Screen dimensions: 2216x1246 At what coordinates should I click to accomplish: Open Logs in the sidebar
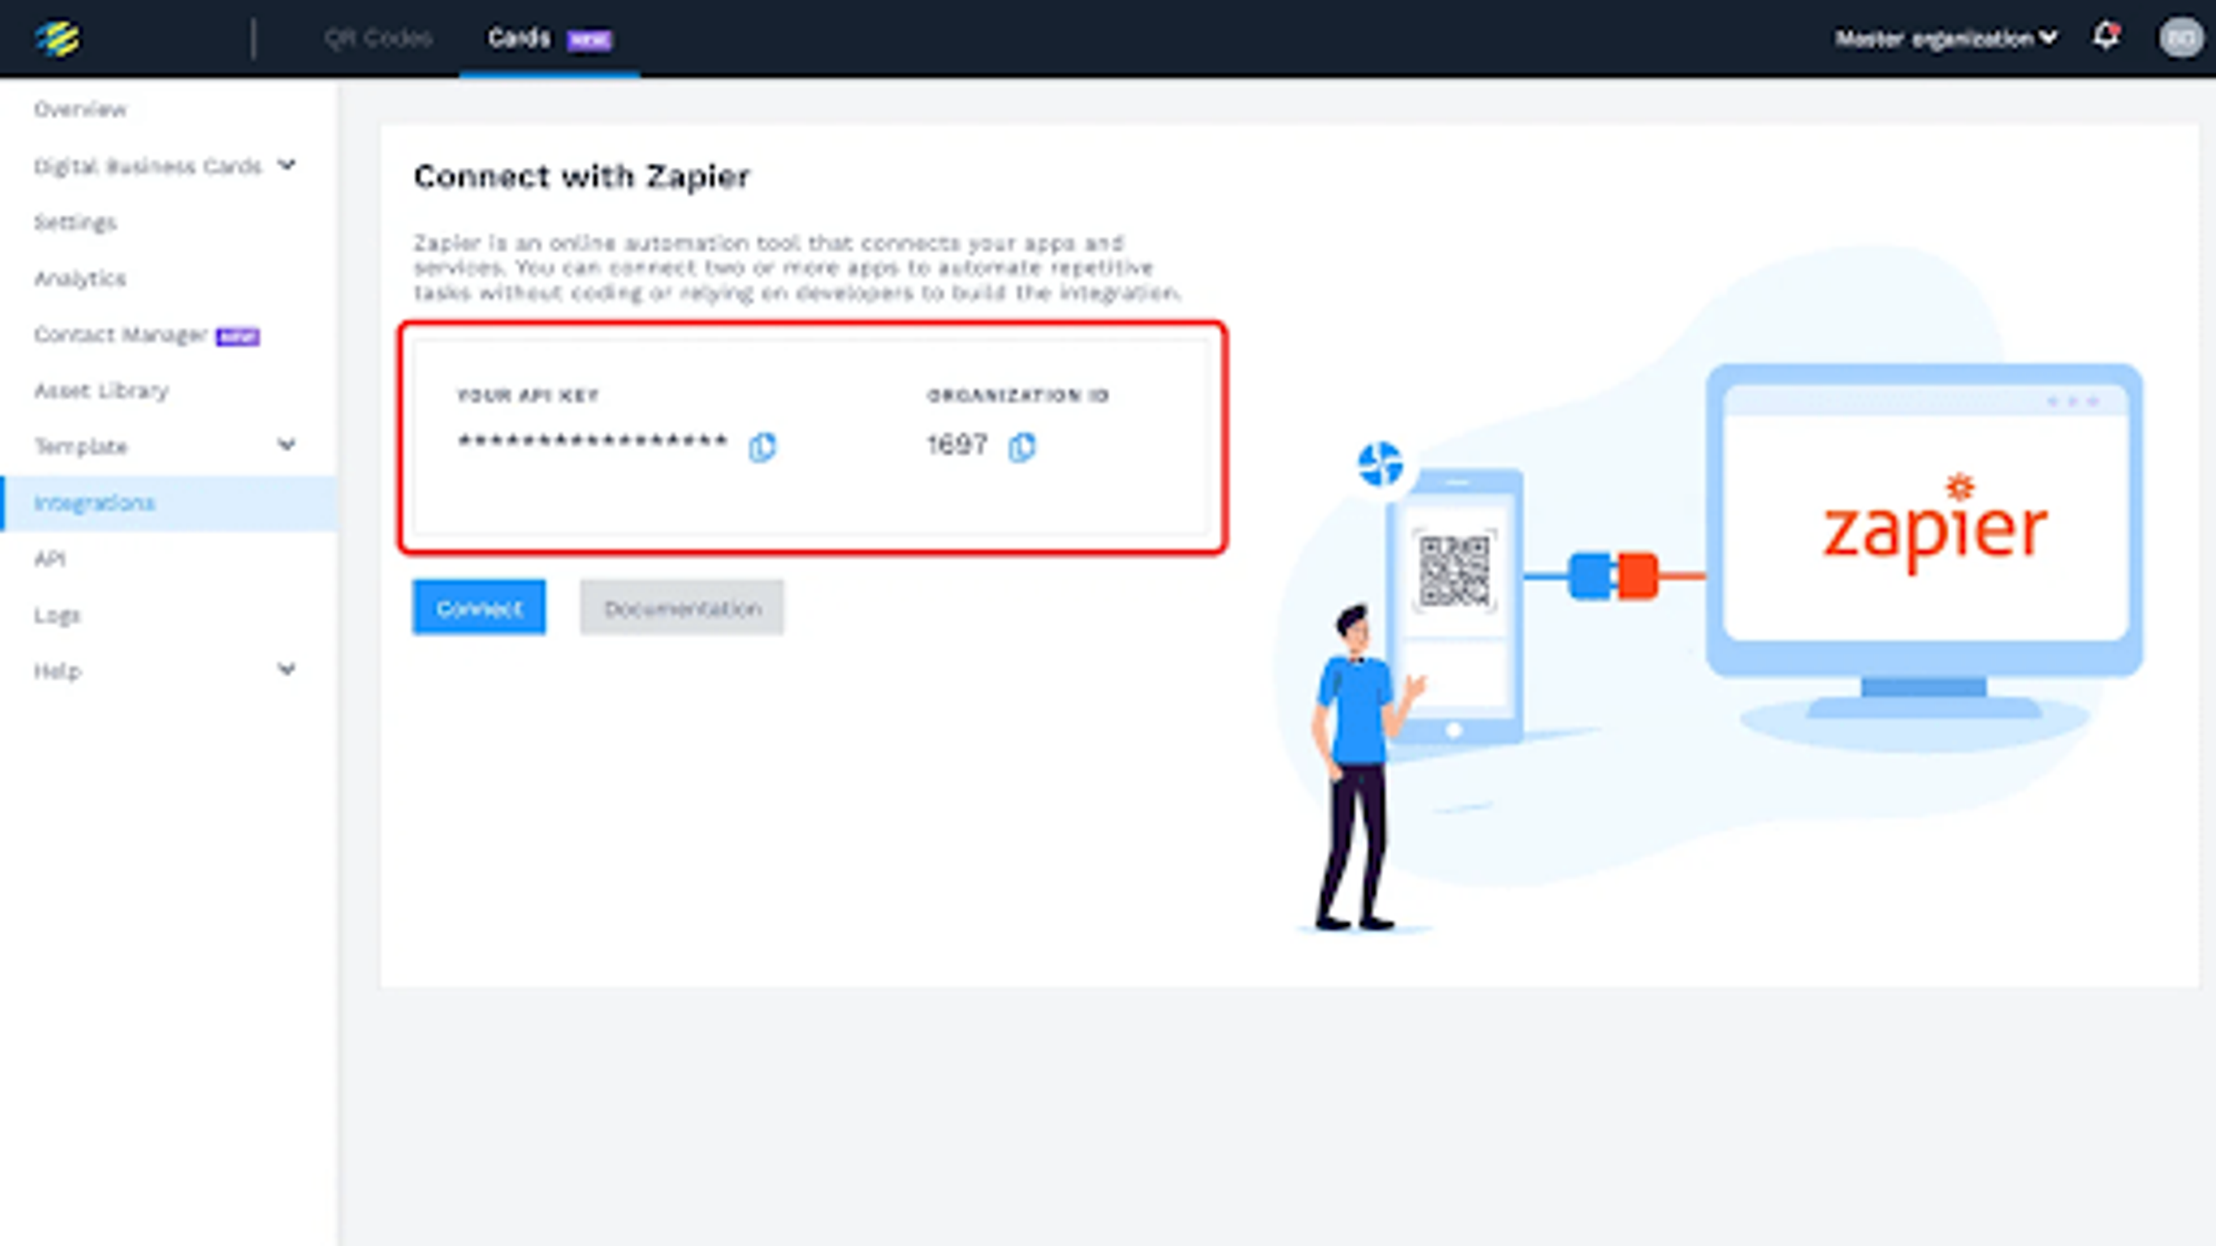coord(57,615)
